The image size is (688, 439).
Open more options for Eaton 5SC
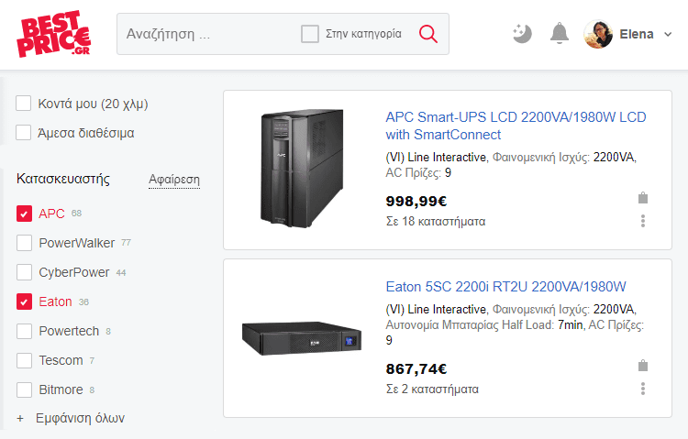pos(643,388)
